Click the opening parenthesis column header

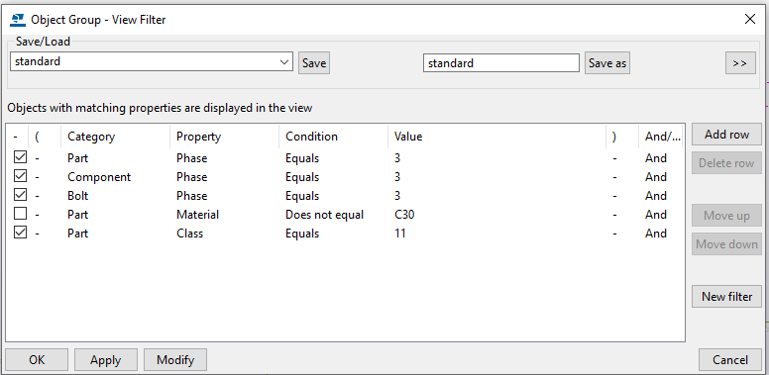(x=46, y=137)
